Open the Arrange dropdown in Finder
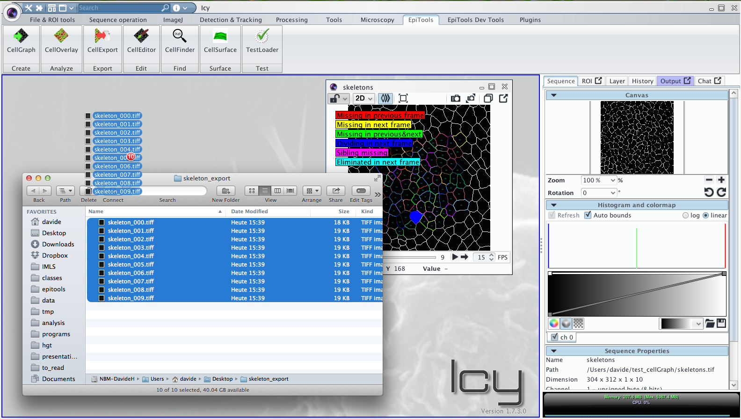The width and height of the screenshot is (741, 419). (312, 191)
